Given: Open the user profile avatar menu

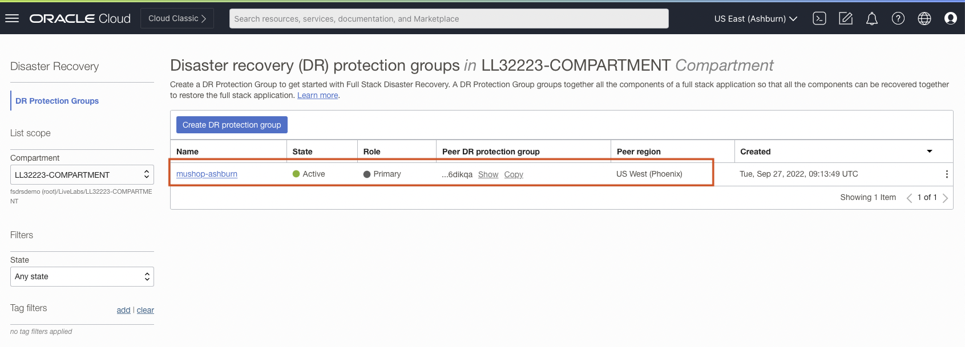Looking at the screenshot, I should (950, 19).
